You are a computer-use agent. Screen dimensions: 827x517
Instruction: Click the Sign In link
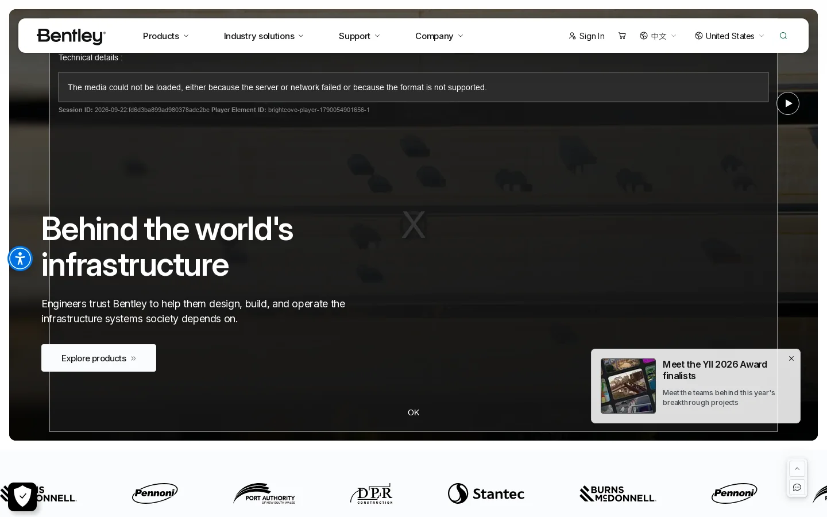pyautogui.click(x=586, y=36)
